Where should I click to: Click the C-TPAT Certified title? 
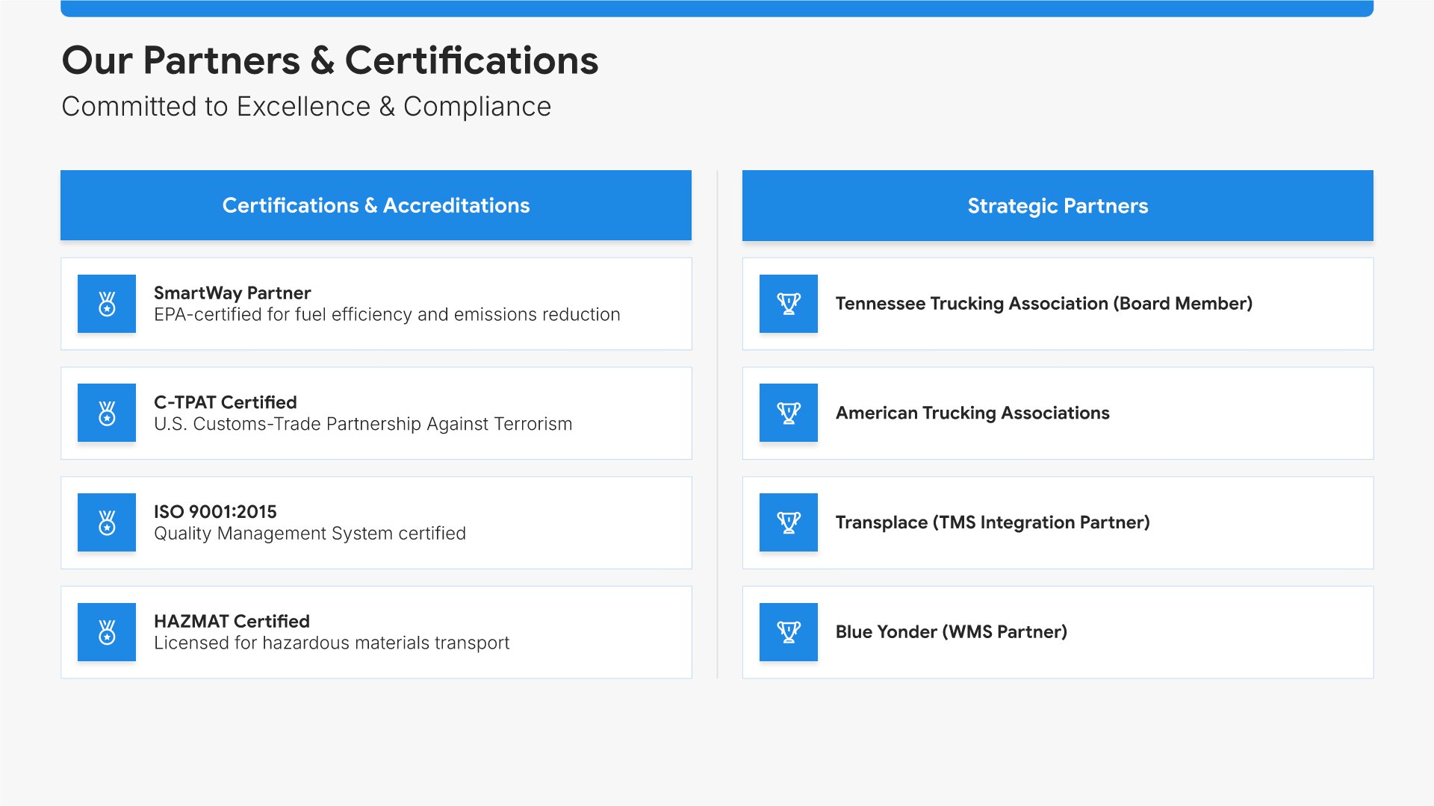pos(225,402)
